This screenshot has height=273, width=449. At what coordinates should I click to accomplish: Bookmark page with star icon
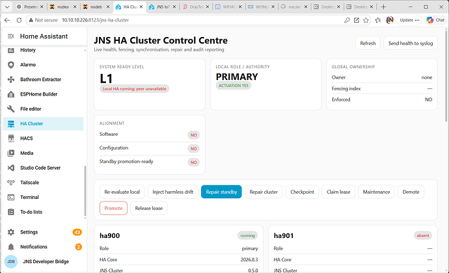click(366, 20)
